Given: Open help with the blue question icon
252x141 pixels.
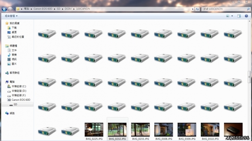Looking at the screenshot, I should pos(246,16).
